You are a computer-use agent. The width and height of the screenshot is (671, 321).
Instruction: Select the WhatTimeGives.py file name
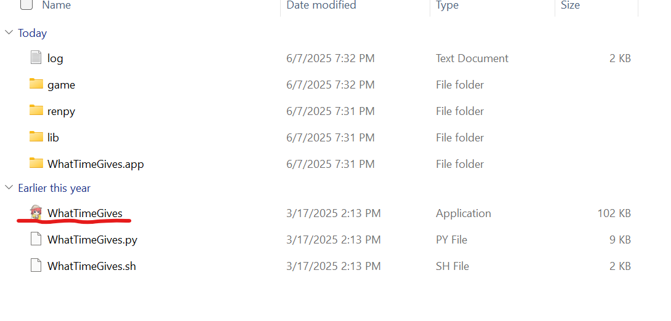pyautogui.click(x=92, y=239)
